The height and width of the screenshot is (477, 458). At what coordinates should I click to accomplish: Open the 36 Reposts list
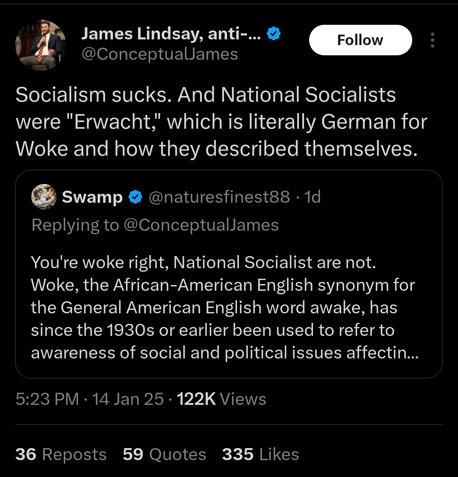61,454
